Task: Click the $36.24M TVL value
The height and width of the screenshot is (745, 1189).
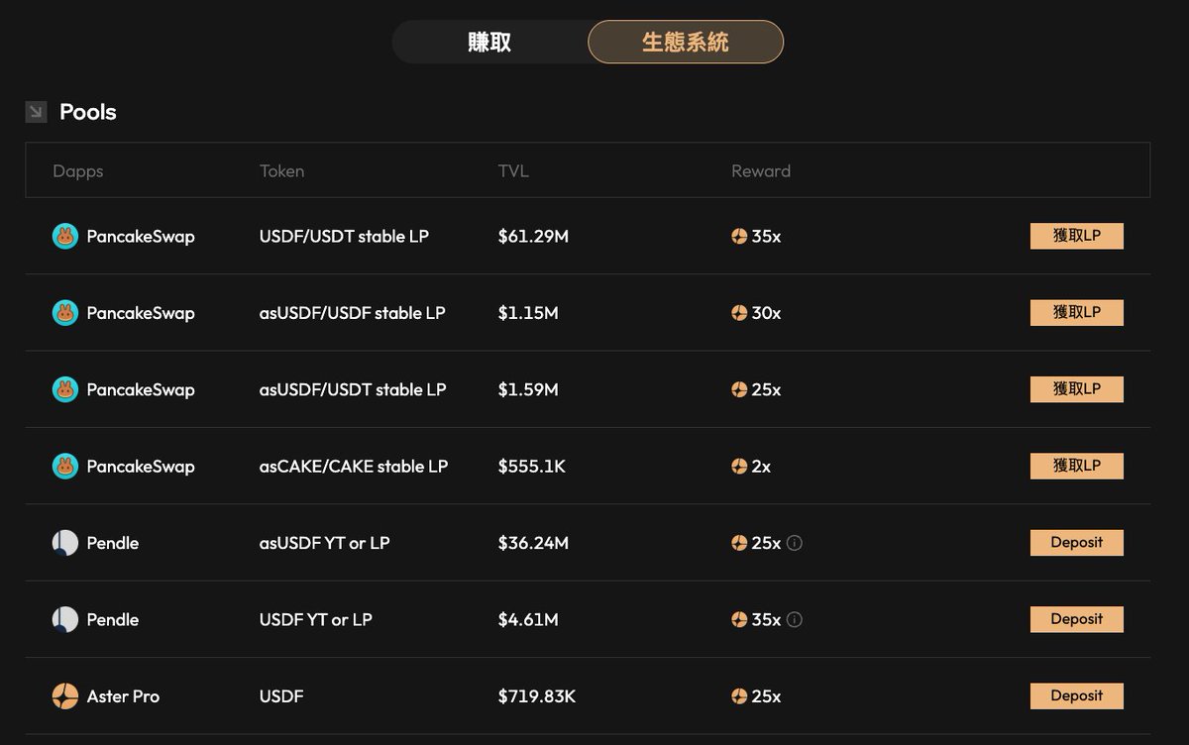Action: pos(533,543)
